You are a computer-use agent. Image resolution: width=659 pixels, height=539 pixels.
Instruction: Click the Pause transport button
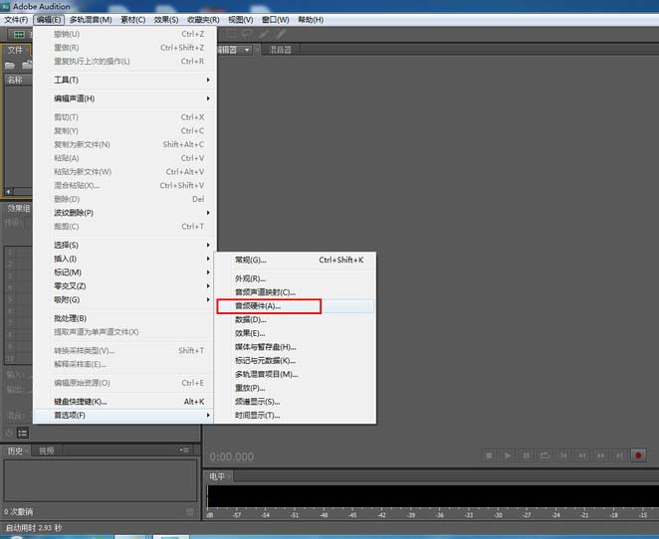(x=527, y=455)
